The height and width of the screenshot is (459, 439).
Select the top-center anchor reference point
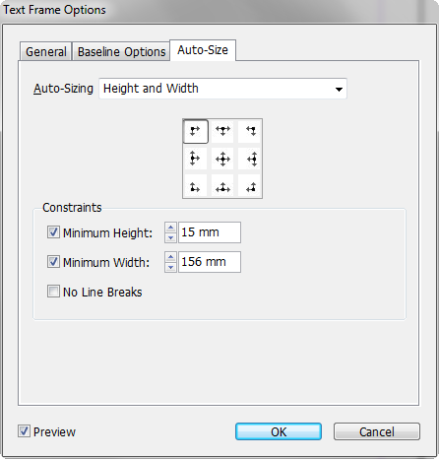pos(222,131)
